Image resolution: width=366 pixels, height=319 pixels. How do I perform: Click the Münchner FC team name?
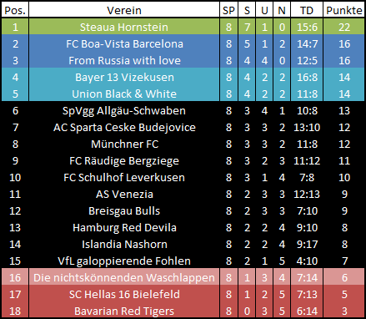(x=124, y=144)
